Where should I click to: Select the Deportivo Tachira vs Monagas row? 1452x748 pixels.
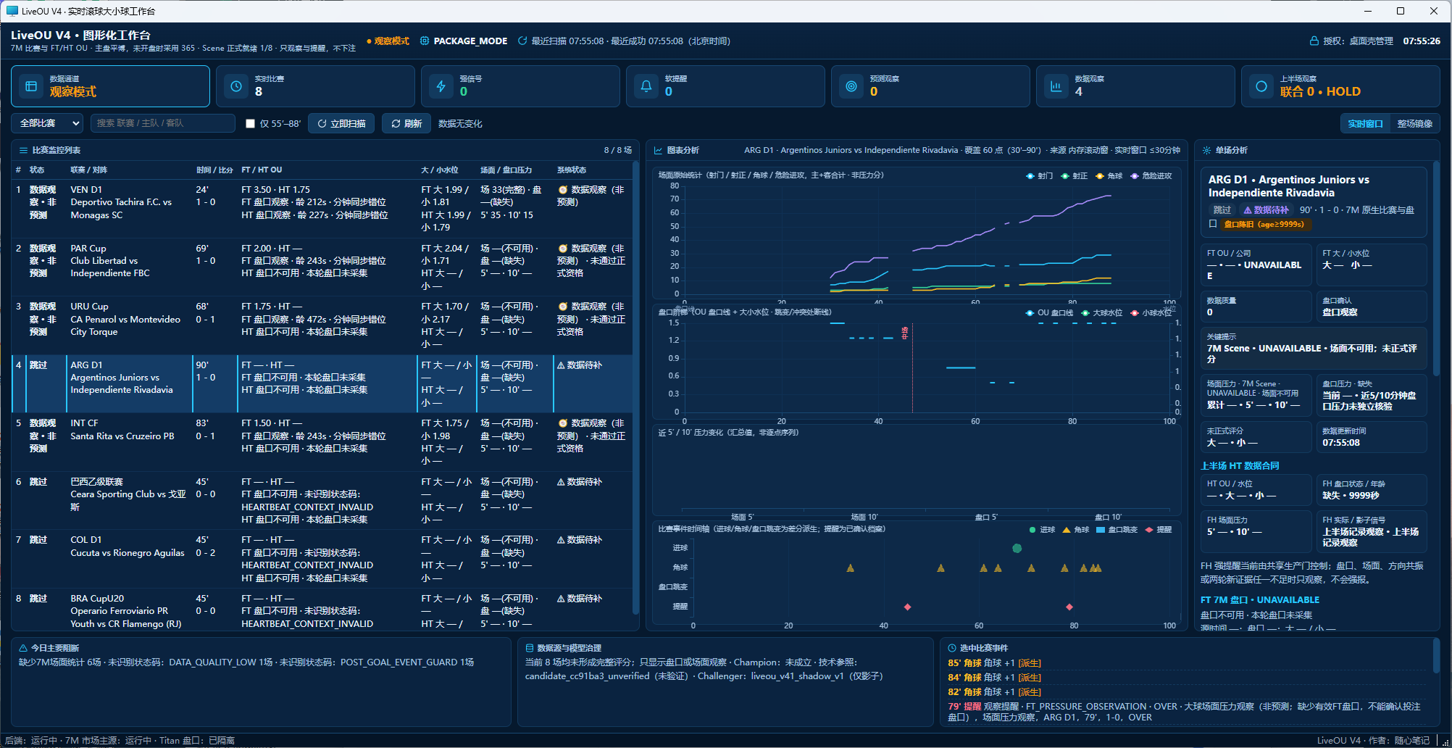322,209
